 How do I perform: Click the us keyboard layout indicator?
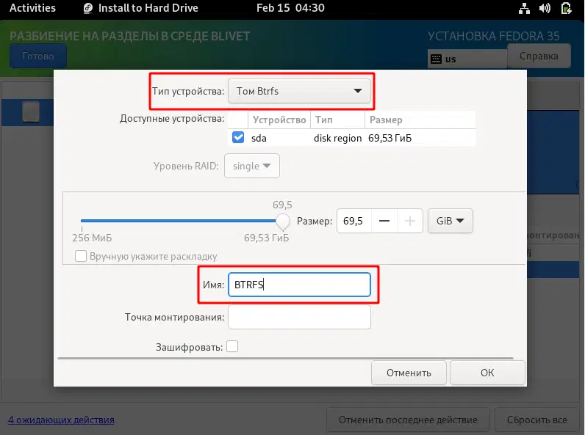467,59
